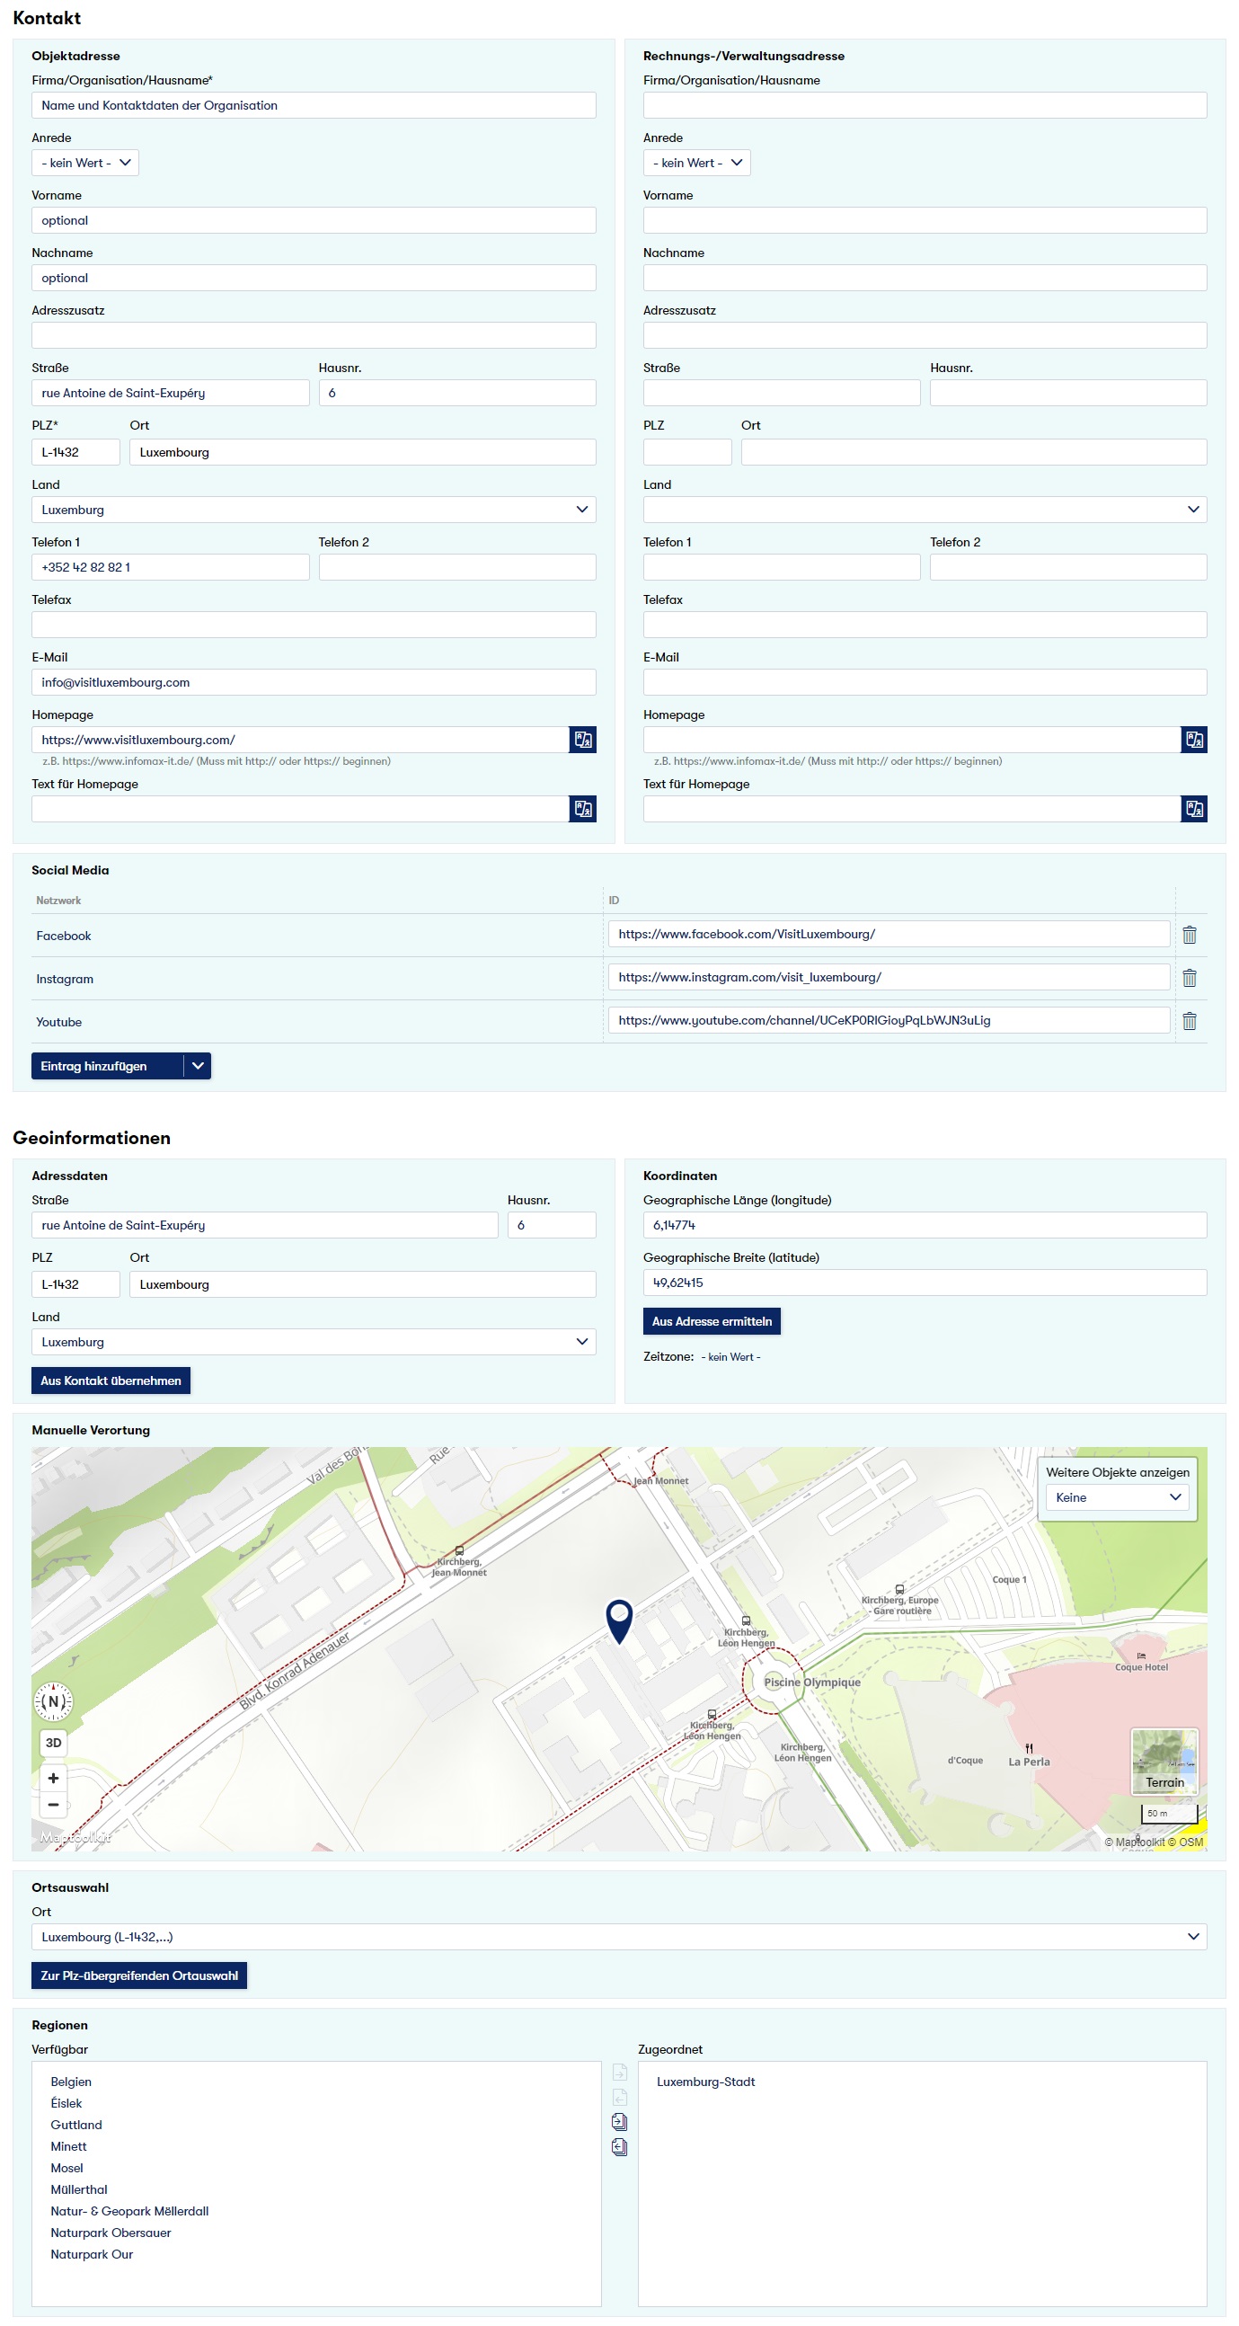1239x2326 pixels.
Task: Select Mosel in available regions
Action: (x=66, y=2168)
